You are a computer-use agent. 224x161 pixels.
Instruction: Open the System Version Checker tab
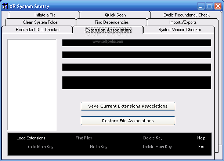[180, 30]
